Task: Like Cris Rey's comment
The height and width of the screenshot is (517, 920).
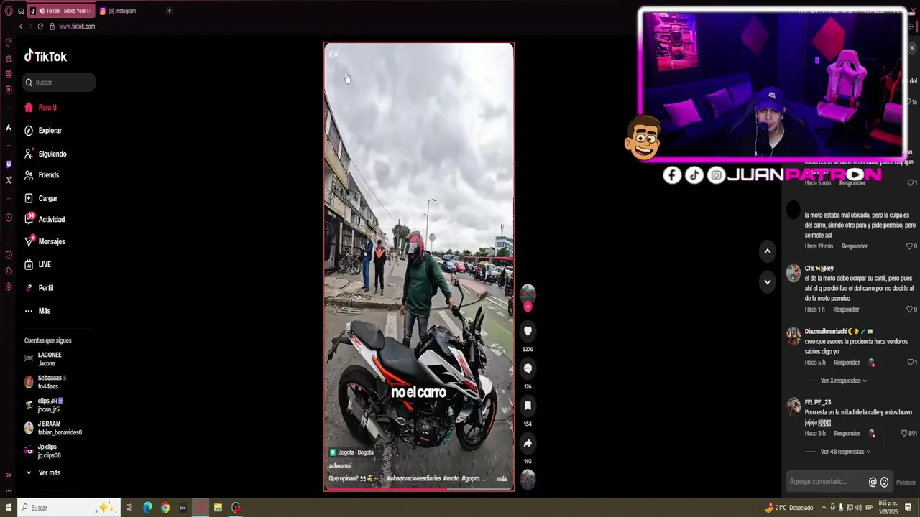Action: [910, 309]
